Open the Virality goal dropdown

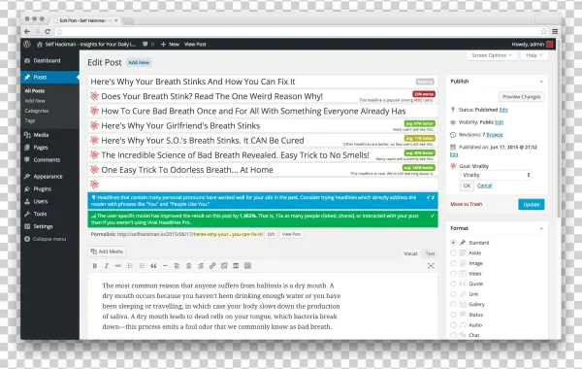pos(496,175)
